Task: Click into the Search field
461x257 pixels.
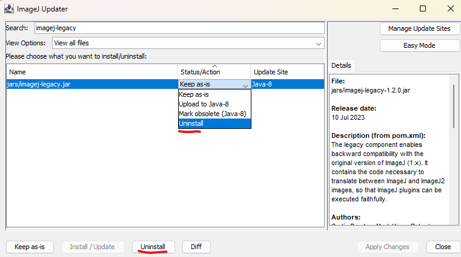Action: point(179,28)
